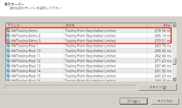Select the XMTrading-Demo server row
Viewport: 182px width, 108px height.
pyautogui.click(x=89, y=30)
